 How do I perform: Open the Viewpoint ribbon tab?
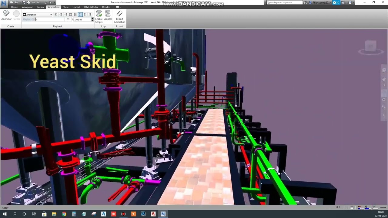pyautogui.click(x=27, y=7)
